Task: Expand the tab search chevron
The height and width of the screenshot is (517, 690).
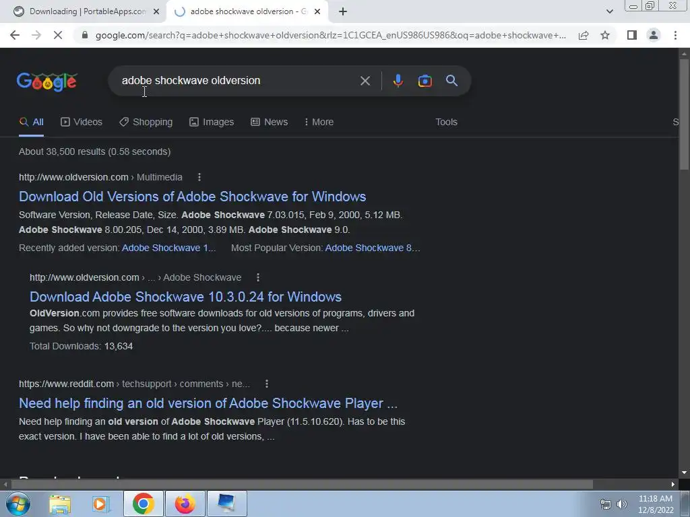Action: (x=609, y=11)
